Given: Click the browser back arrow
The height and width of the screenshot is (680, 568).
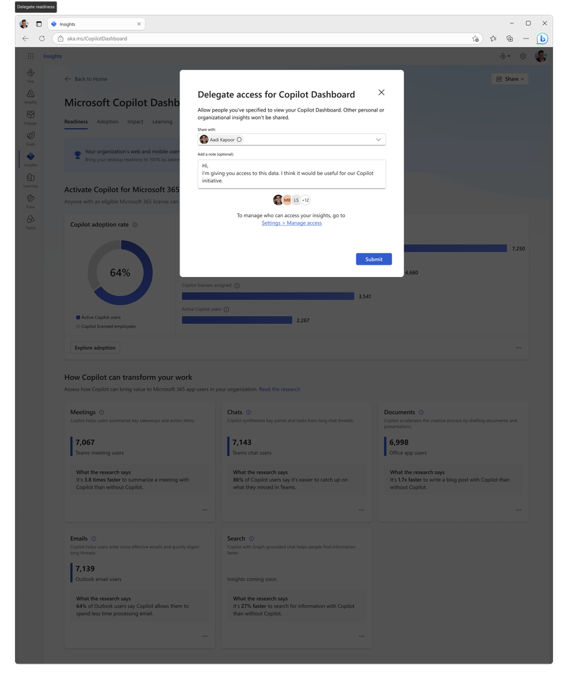Looking at the screenshot, I should pyautogui.click(x=25, y=39).
